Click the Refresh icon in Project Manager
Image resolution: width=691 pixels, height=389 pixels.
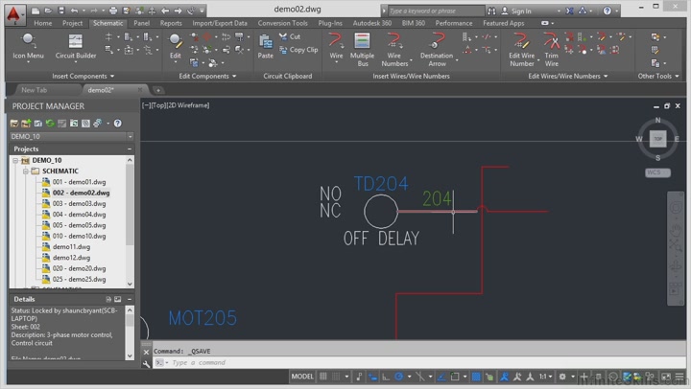coord(50,124)
